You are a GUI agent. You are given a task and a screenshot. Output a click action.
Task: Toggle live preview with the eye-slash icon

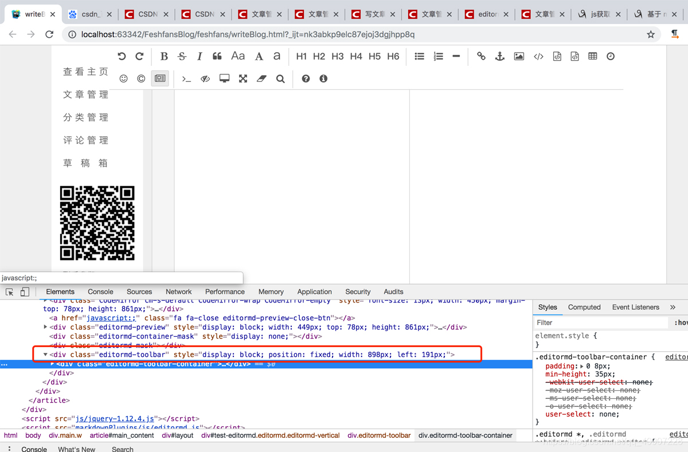pyautogui.click(x=205, y=78)
